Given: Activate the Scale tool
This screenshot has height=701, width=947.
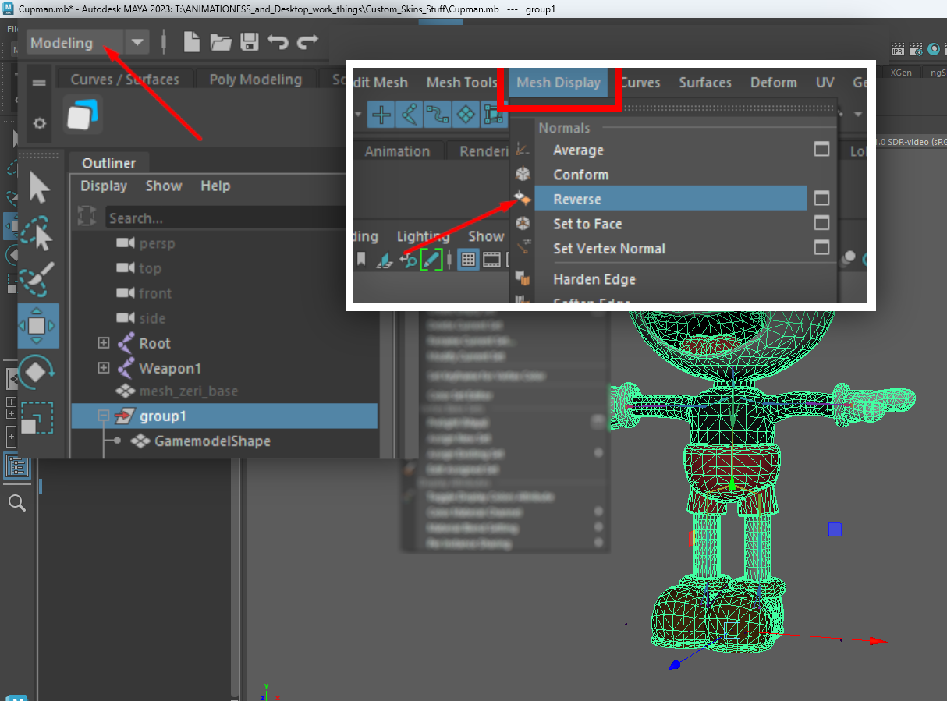Looking at the screenshot, I should point(37,419).
